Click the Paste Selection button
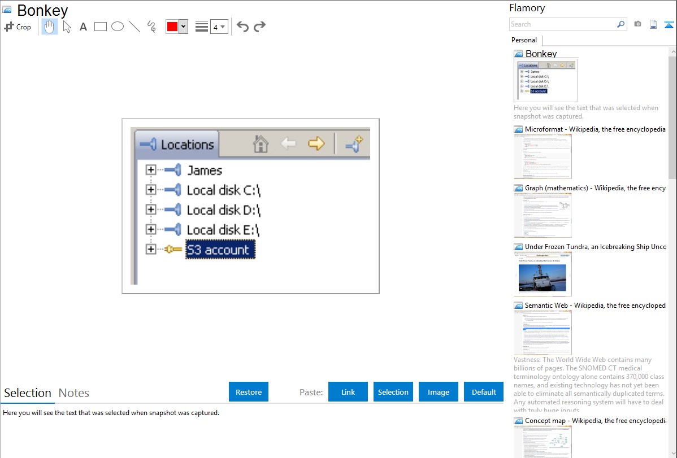Viewport: 677px width, 458px height. click(393, 392)
